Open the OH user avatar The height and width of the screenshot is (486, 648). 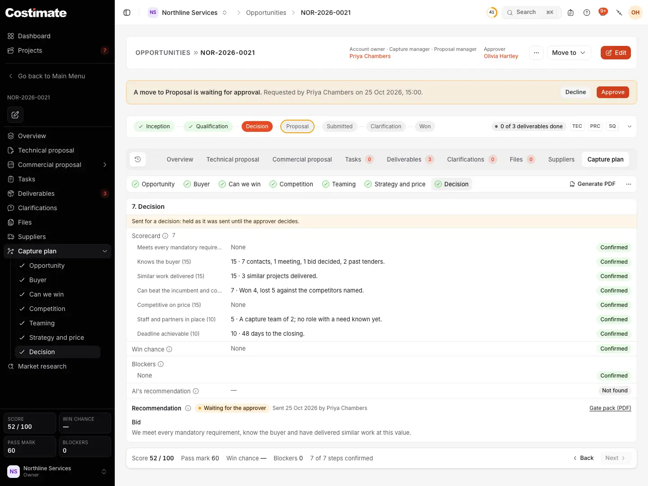[x=635, y=13]
